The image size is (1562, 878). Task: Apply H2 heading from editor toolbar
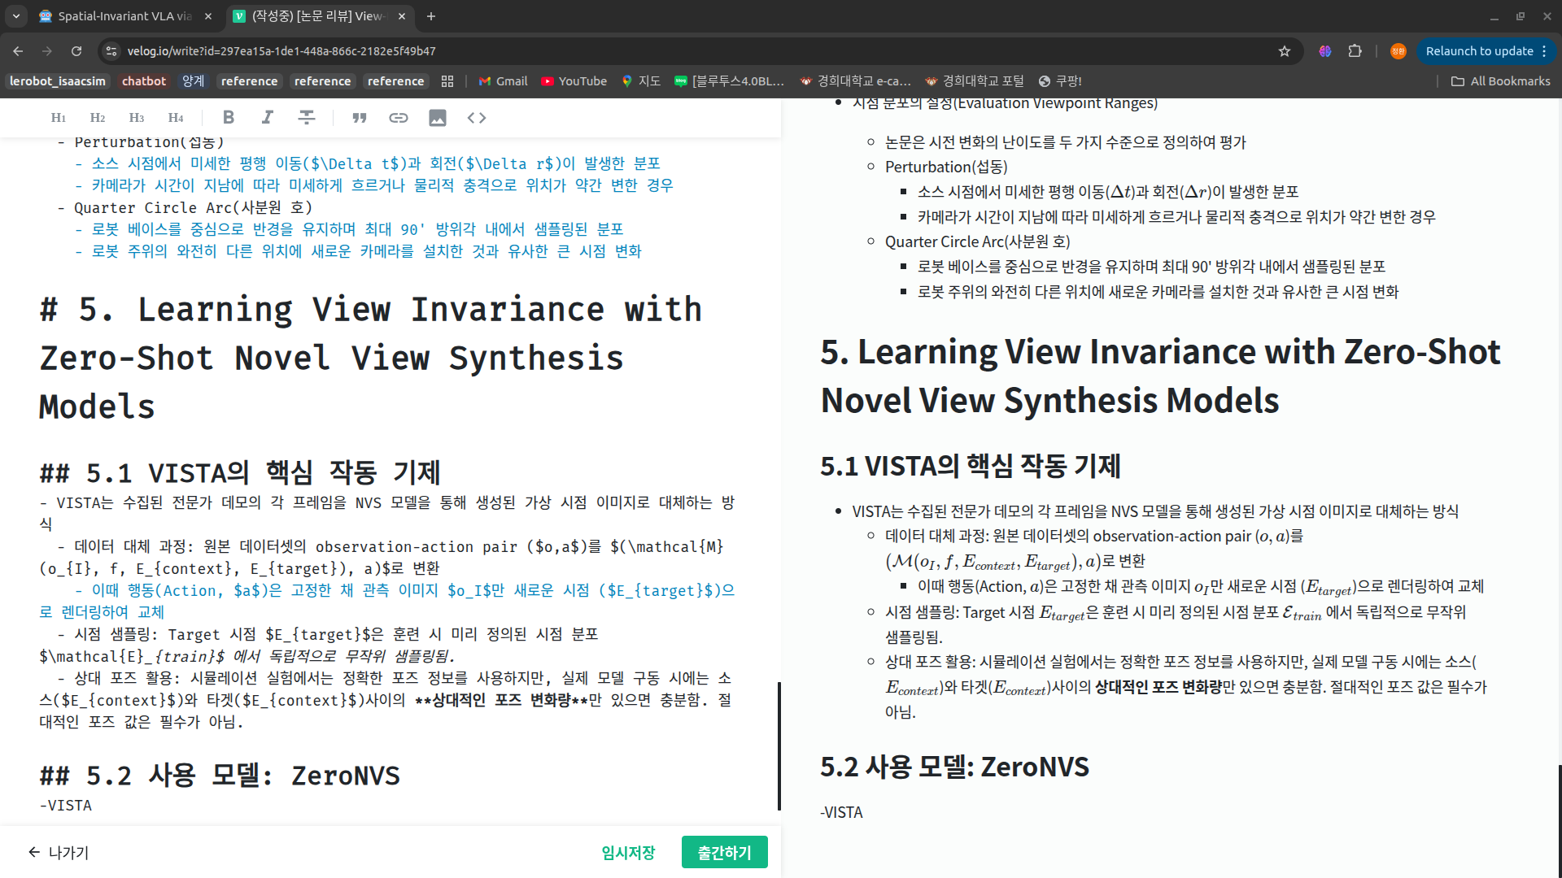pos(98,118)
